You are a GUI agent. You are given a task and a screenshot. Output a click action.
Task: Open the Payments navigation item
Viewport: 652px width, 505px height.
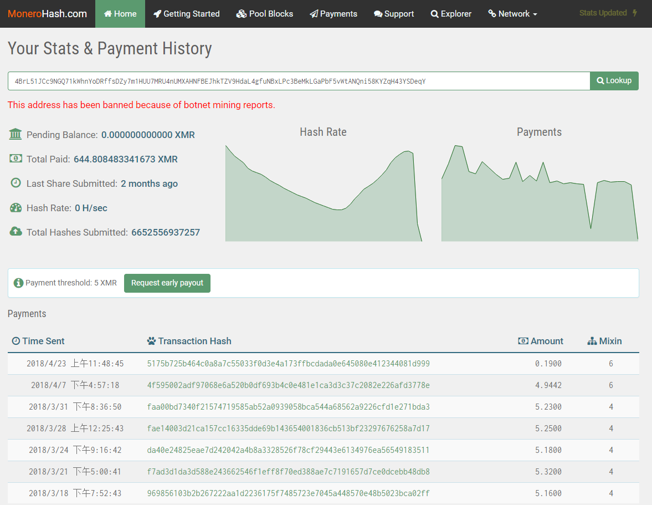pyautogui.click(x=333, y=14)
